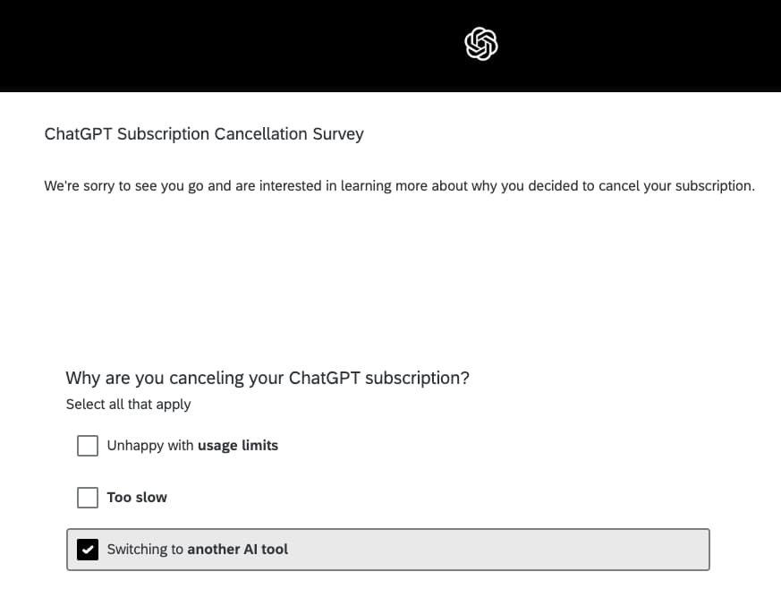Check the 'Unhappy with usage limits' checkbox
Image resolution: width=781 pixels, height=589 pixels.
(x=88, y=446)
